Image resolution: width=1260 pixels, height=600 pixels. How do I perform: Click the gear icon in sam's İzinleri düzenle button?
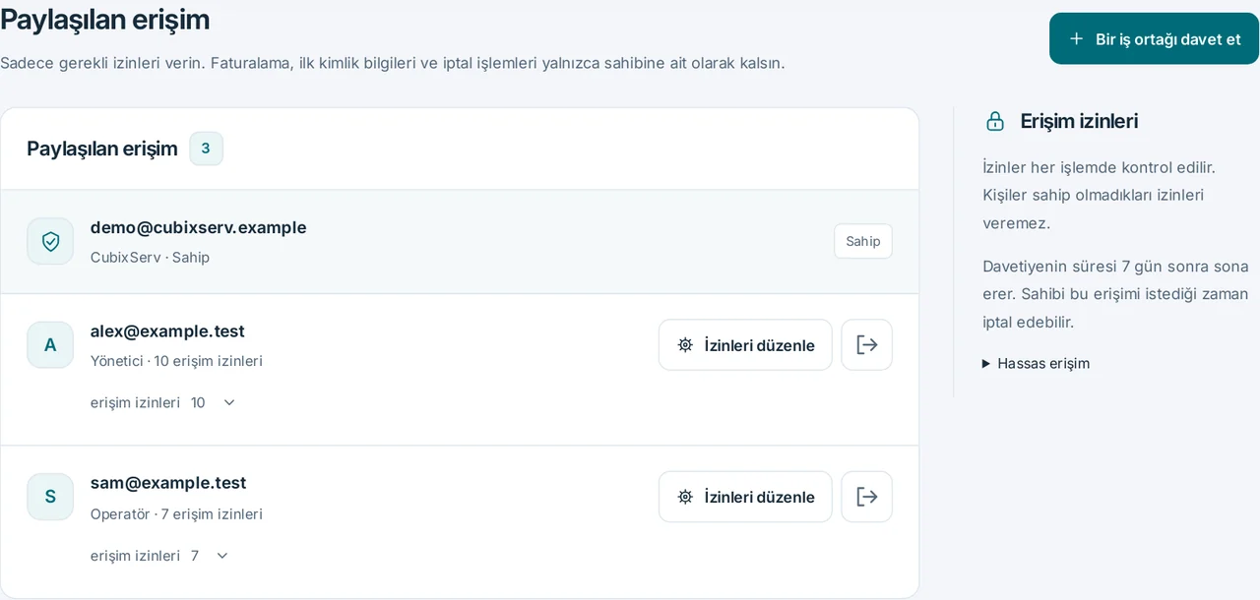pos(685,497)
